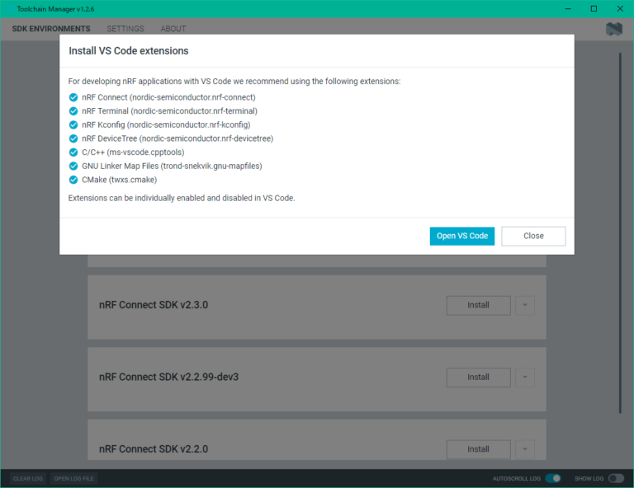This screenshot has height=488, width=634.
Task: Click the Nordic Semiconductor logo icon
Action: click(613, 29)
